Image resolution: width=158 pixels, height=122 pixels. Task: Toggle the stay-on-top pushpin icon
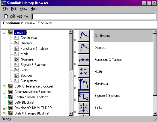(x=20, y=16)
